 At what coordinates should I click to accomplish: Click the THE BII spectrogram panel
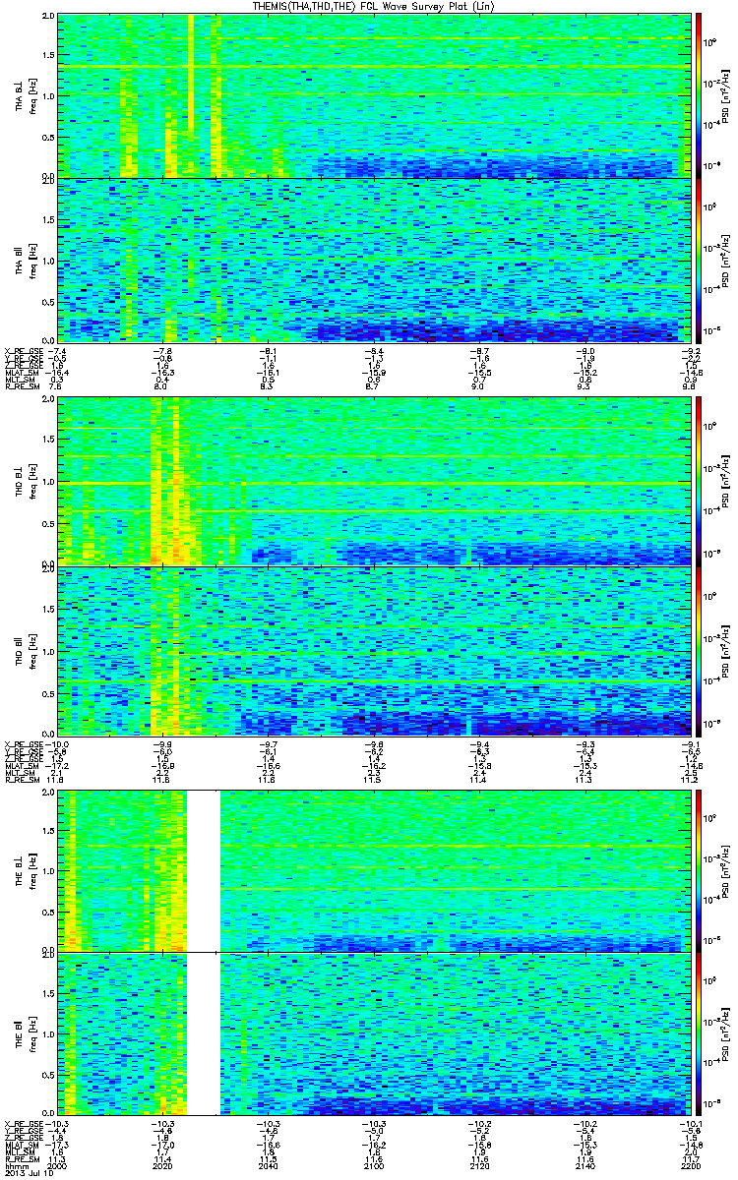373,1033
